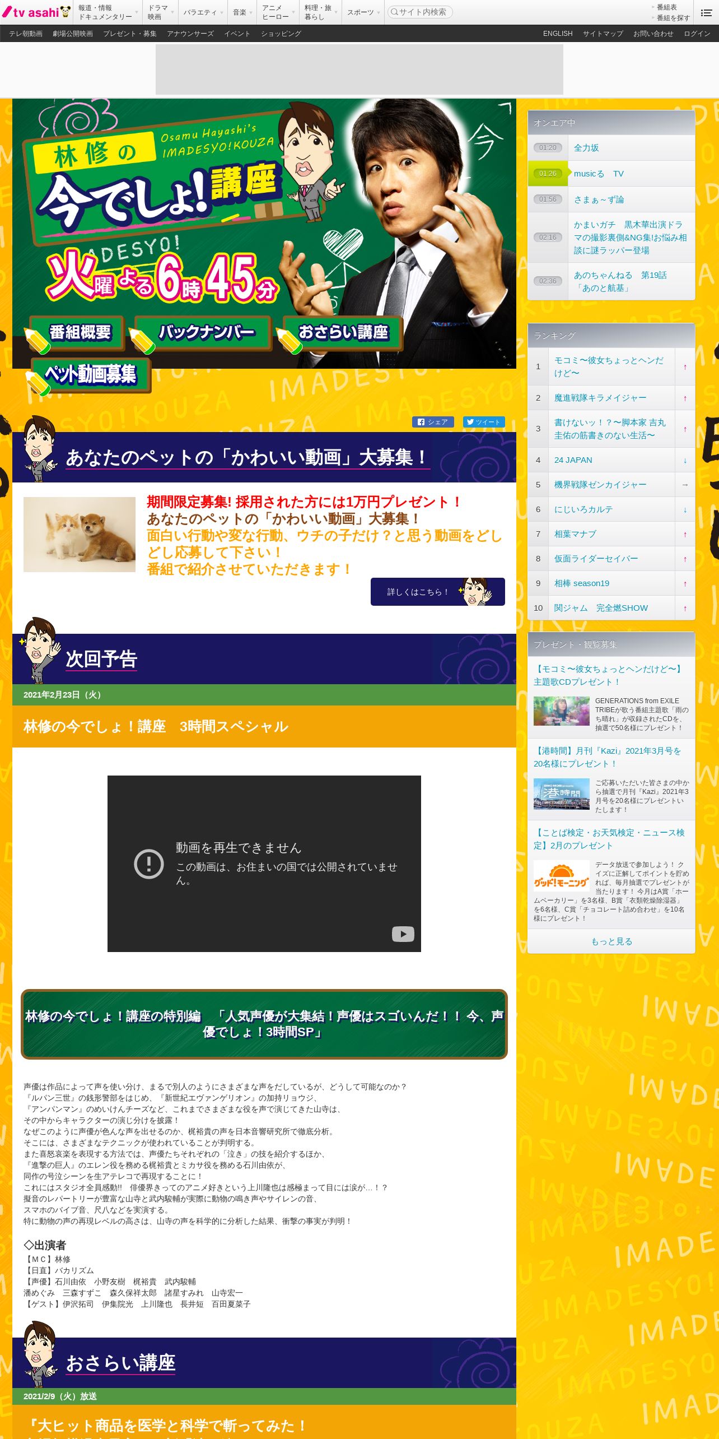This screenshot has width=719, height=1439.
Task: Click the 港時間 harbor thumbnail
Action: [x=562, y=794]
